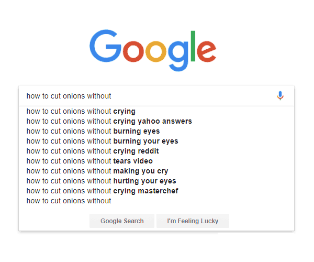Select the "burning your eyes" suggestion
This screenshot has width=314, height=262.
coord(102,141)
